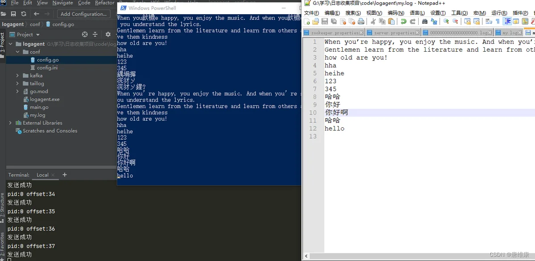Expand the kafka folder
535x261 pixels.
pos(18,76)
